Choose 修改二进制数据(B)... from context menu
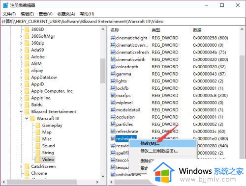The image size is (246, 186). pos(163,151)
